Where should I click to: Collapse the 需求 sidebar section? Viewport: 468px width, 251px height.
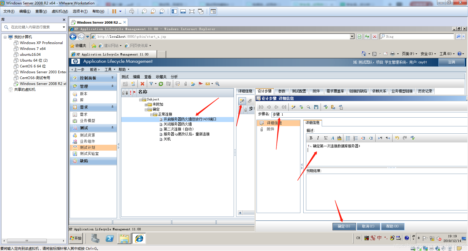(x=112, y=107)
